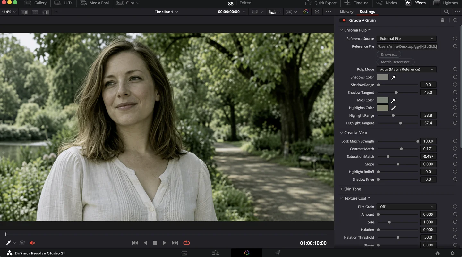Open the Gallery panel
Image resolution: width=462 pixels, height=257 pixels.
pos(36,3)
